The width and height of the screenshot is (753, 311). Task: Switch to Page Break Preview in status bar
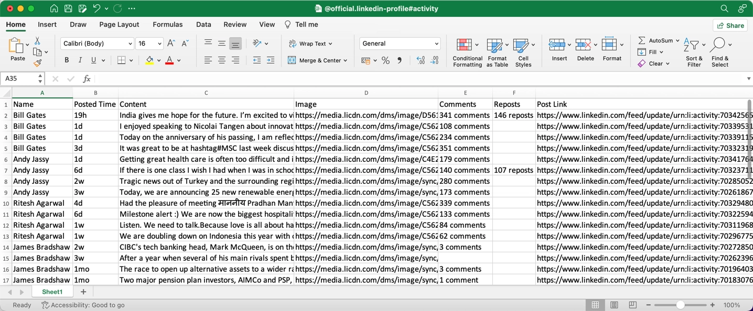point(633,305)
